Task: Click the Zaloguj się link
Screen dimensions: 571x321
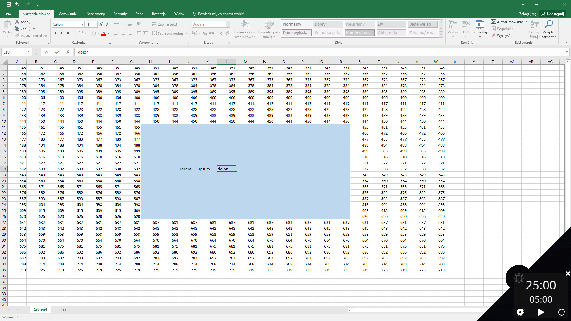Action: [527, 14]
